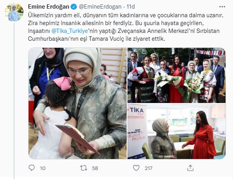Like the tweet with the heart icon
This screenshot has height=179, width=233.
(136, 168)
